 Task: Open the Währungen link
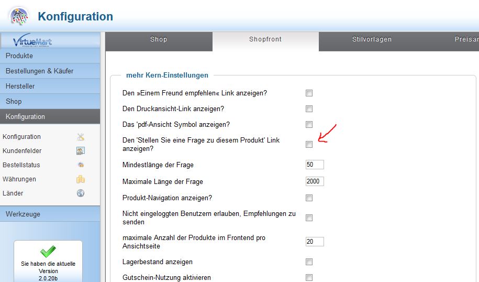[x=19, y=179]
